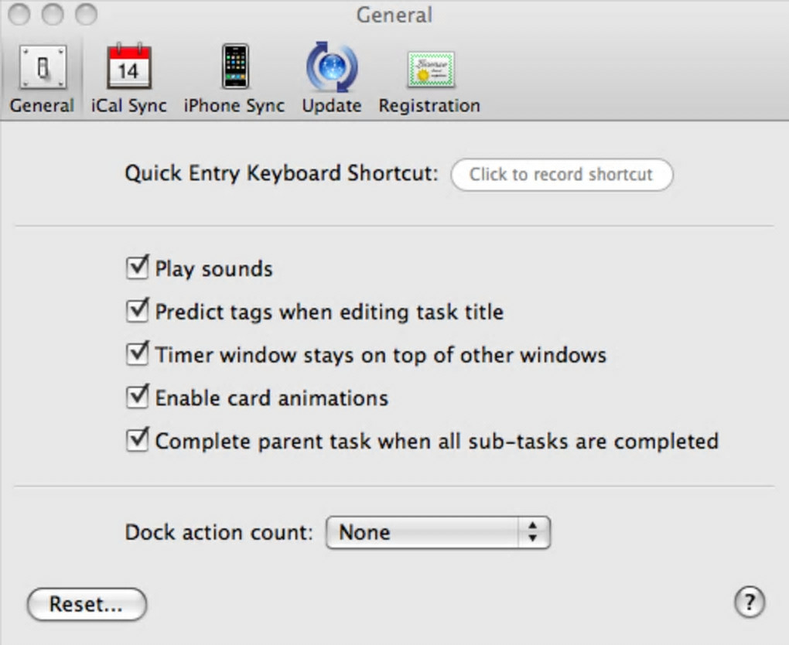Viewport: 789px width, 645px height.
Task: Select the Update tab label
Action: (x=331, y=106)
